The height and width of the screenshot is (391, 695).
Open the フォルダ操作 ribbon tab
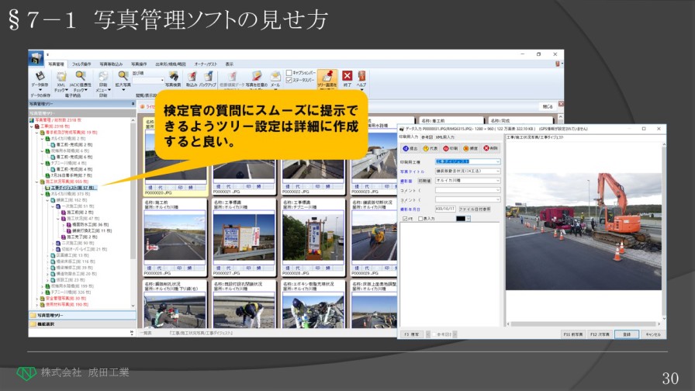click(x=81, y=64)
